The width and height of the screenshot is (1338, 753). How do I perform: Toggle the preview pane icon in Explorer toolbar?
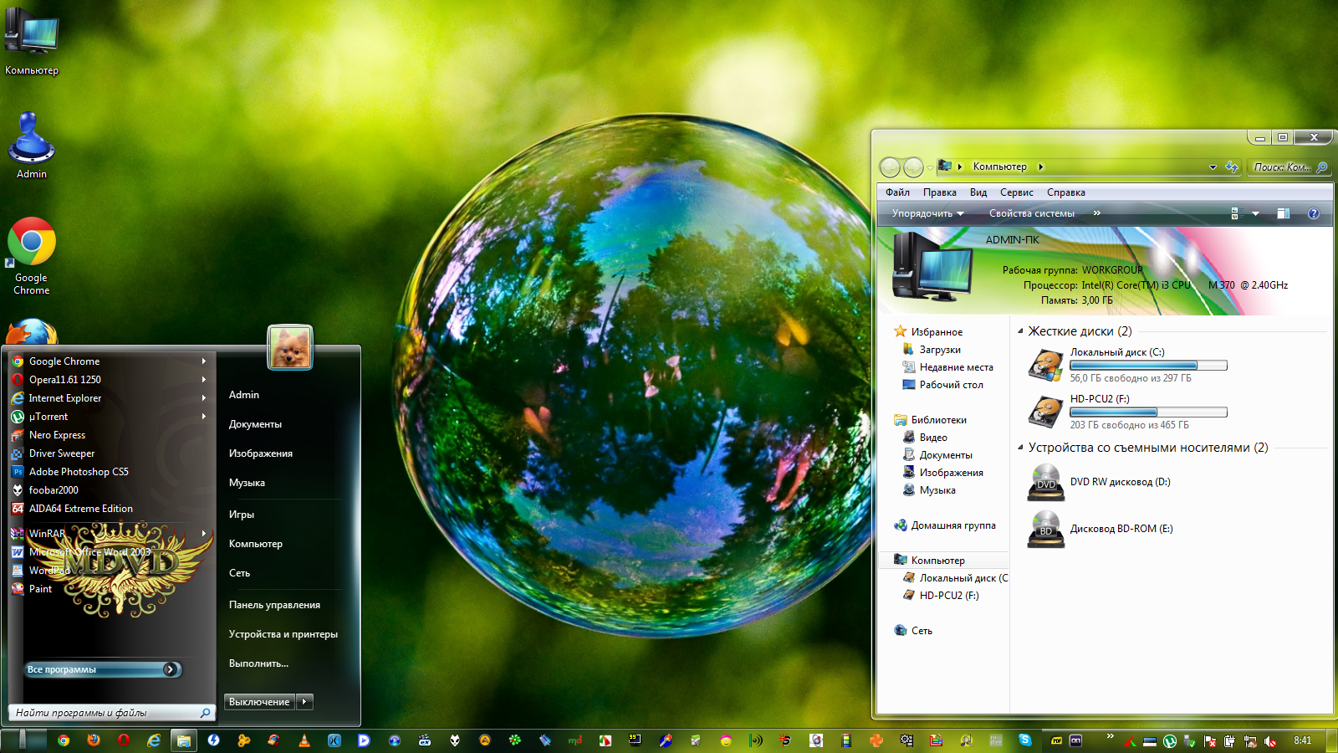[1283, 213]
